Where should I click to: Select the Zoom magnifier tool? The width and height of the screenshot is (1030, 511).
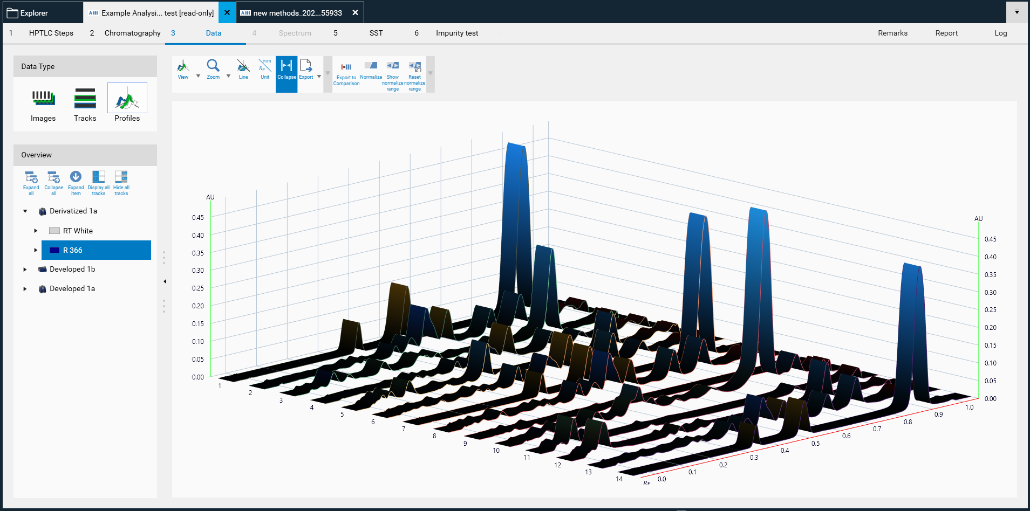tap(213, 70)
